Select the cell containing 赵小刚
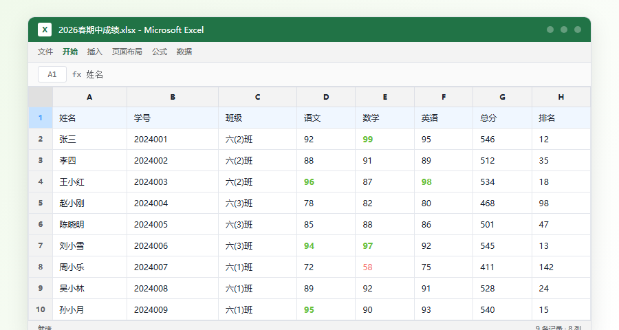 click(x=89, y=203)
